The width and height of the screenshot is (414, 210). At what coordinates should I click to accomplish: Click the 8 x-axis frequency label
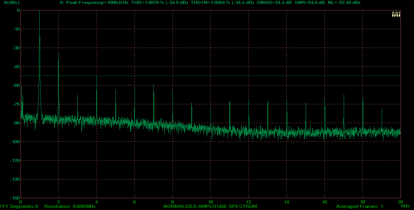172,202
